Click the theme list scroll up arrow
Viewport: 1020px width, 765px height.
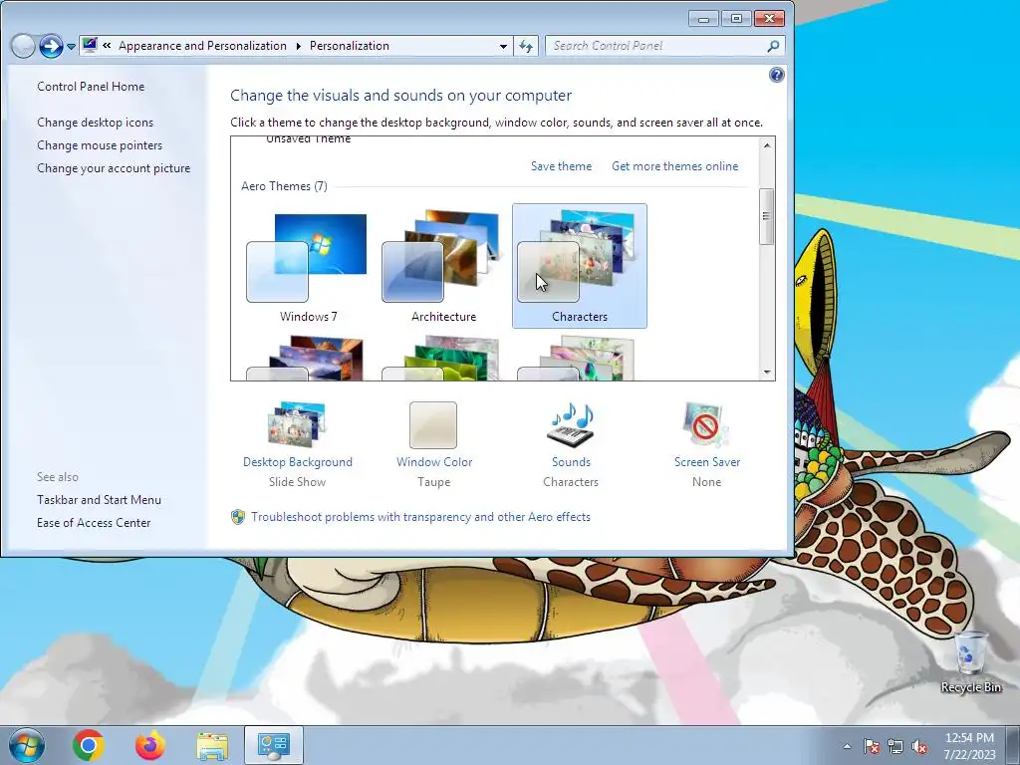point(767,145)
